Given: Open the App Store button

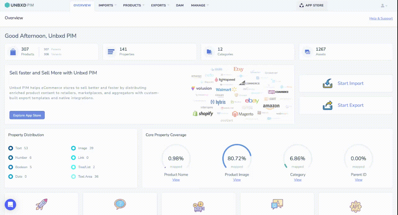Looking at the screenshot, I should pyautogui.click(x=312, y=6).
